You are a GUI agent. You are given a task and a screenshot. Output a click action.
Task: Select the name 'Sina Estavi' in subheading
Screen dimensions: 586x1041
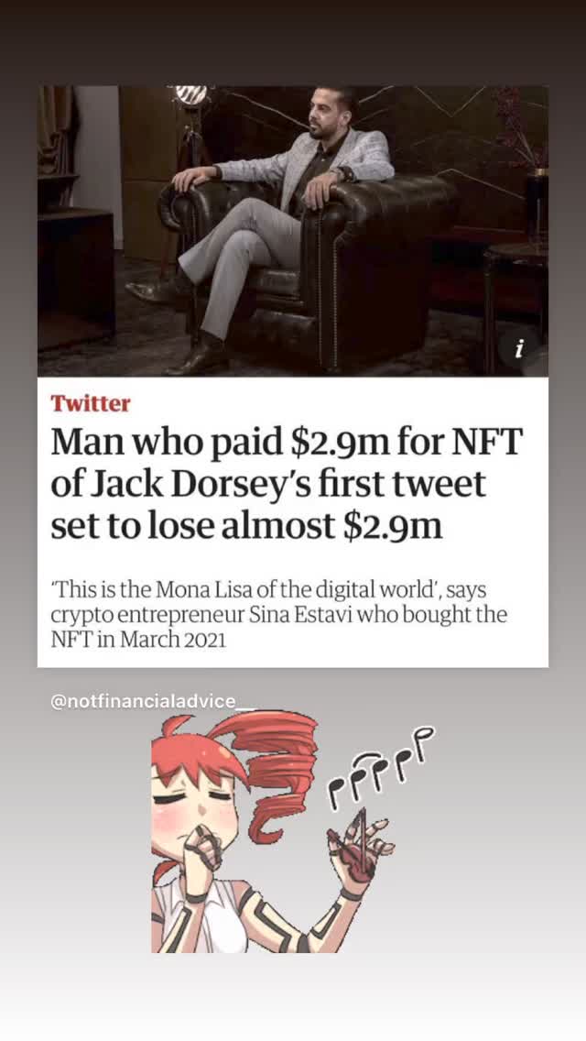pos(304,616)
